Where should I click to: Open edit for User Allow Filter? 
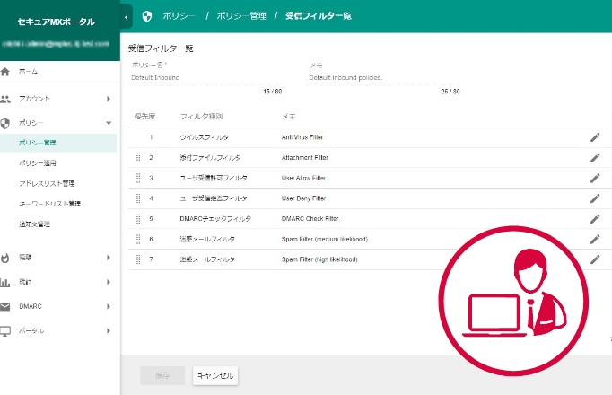click(x=594, y=178)
